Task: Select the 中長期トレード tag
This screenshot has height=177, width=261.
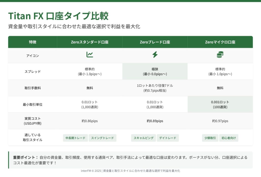Action: [75, 138]
